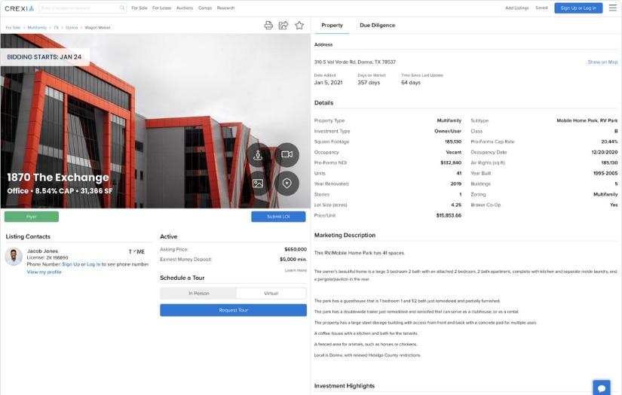The image size is (622, 395).
Task: Save listing with star icon
Action: point(299,26)
